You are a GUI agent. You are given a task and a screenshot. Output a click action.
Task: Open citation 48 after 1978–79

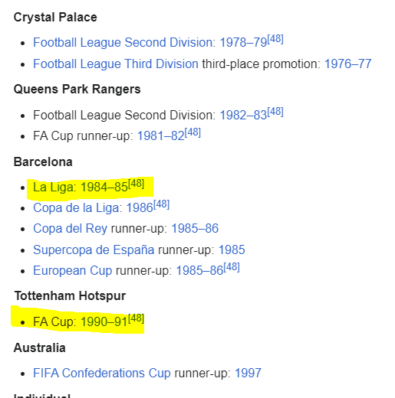coord(275,39)
